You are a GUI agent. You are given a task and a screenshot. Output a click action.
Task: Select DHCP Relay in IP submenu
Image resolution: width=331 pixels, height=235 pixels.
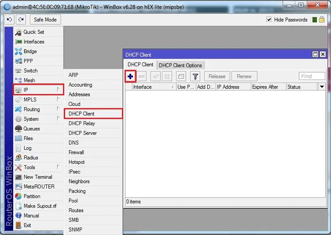(93, 123)
